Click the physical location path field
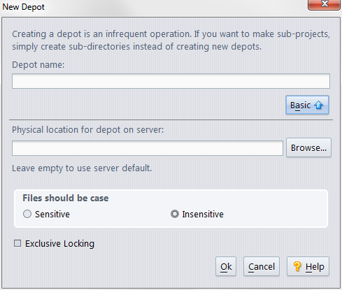Viewport: 342px width, 290px height. click(x=148, y=148)
